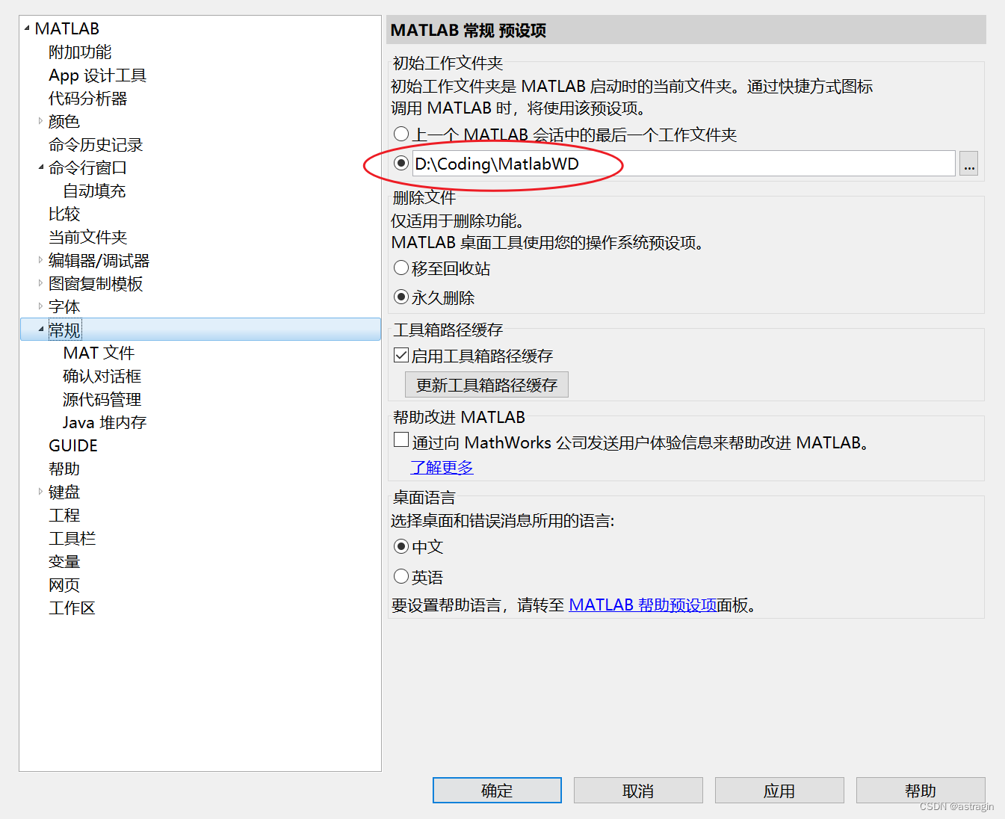Switch desktop language to 英语
The image size is (1005, 819).
401,576
